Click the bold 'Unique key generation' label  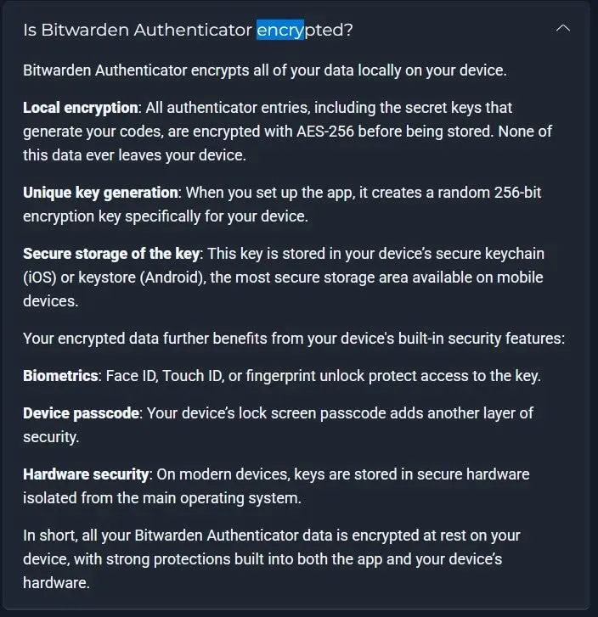100,193
